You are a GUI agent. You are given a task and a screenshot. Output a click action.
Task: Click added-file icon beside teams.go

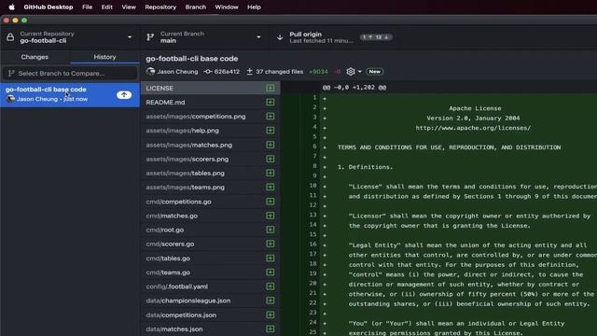tap(271, 273)
